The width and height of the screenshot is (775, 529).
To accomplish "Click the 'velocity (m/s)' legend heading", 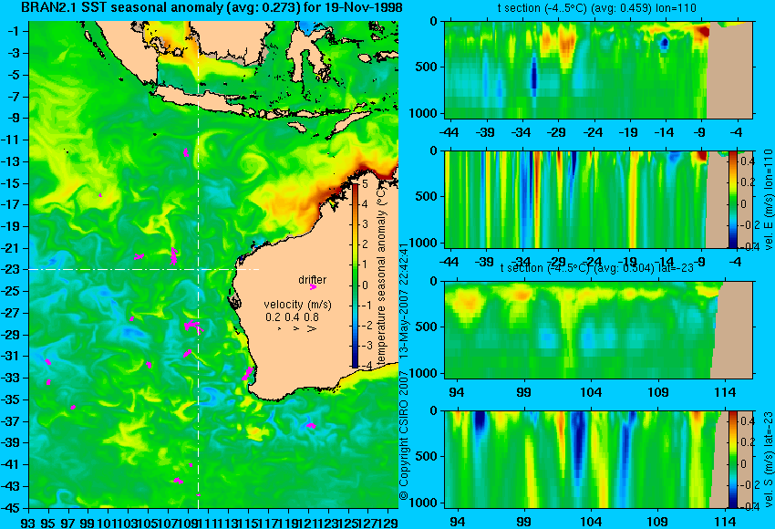I will [297, 304].
